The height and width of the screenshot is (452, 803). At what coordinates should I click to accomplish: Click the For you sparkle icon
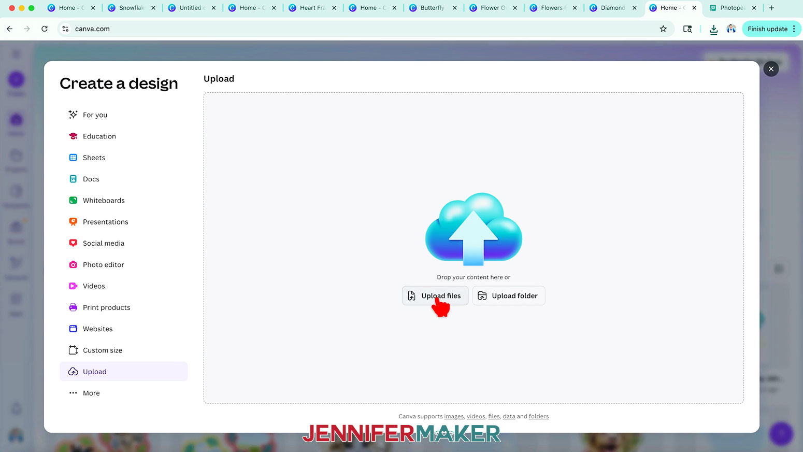pos(73,115)
